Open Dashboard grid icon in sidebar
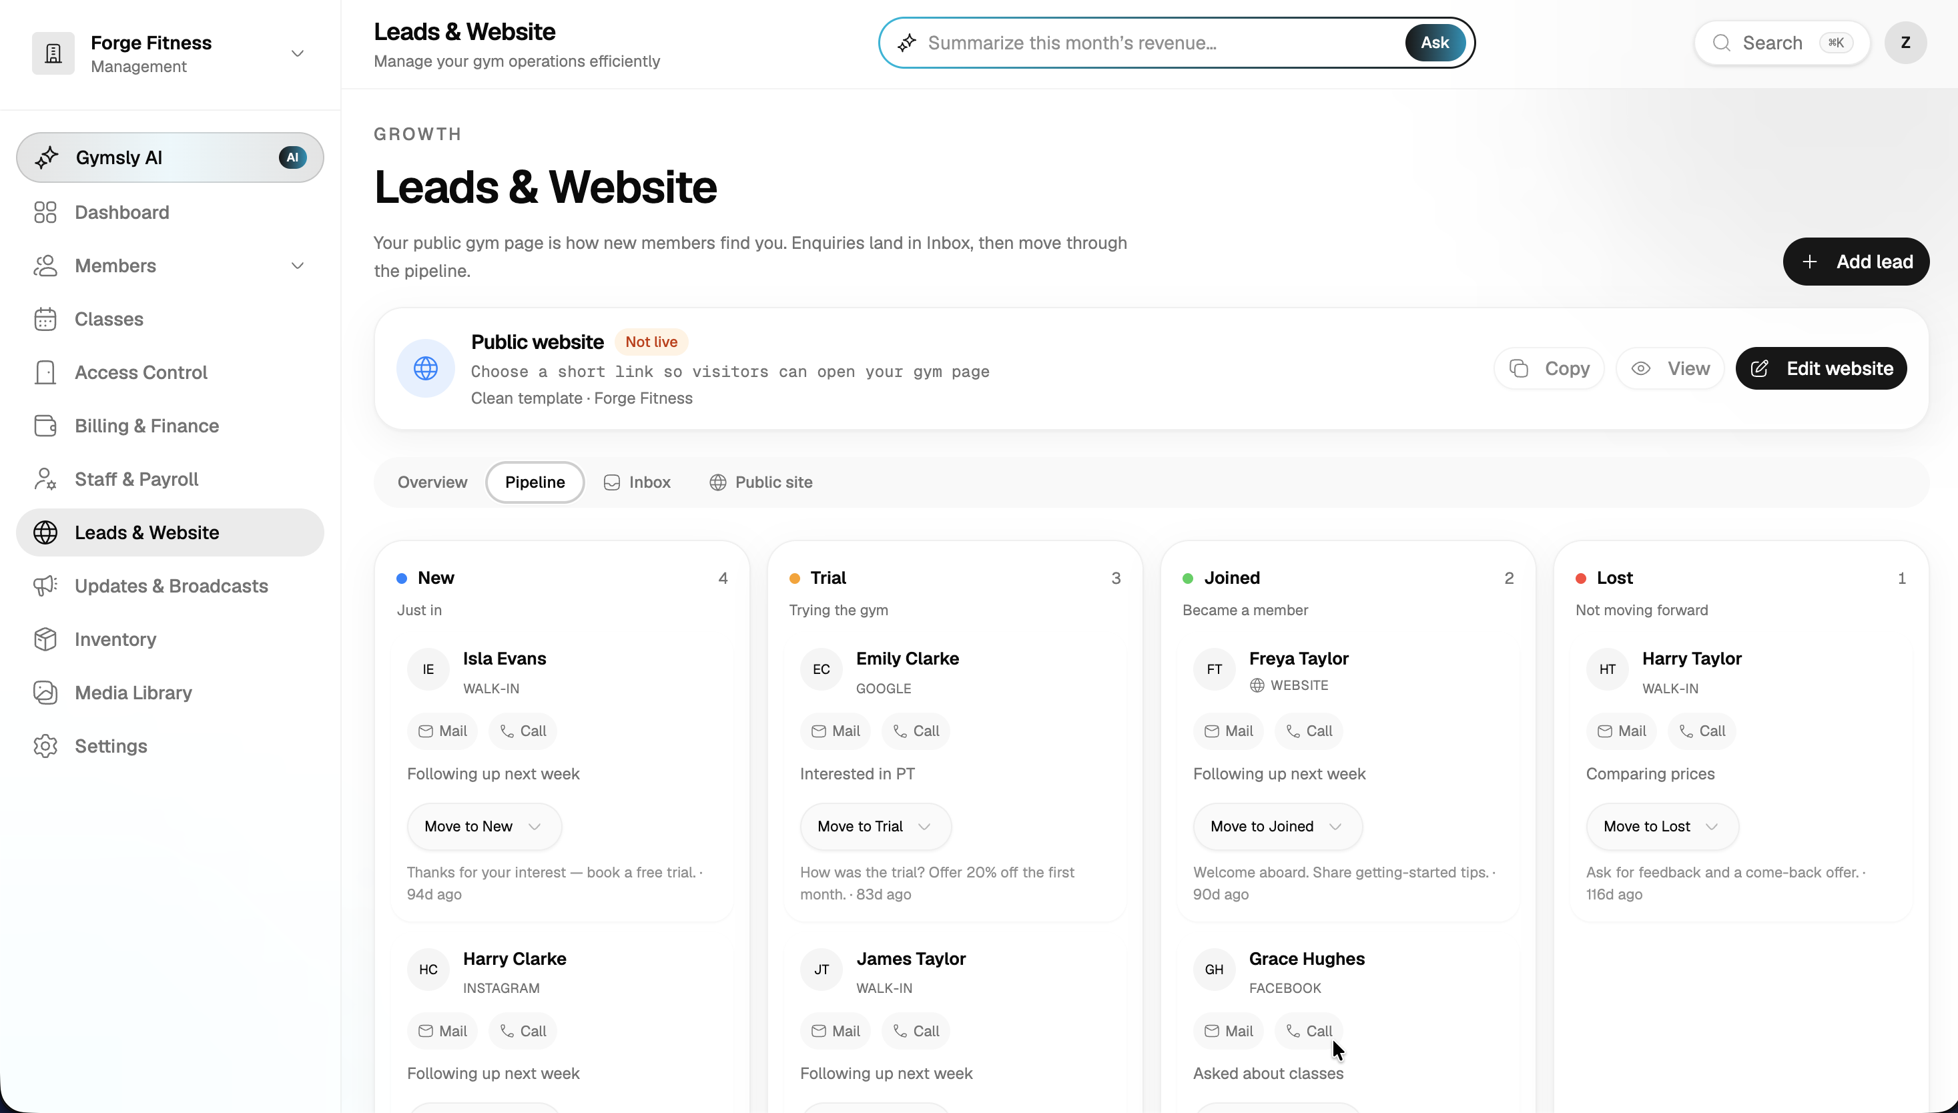The width and height of the screenshot is (1958, 1113). 45,212
